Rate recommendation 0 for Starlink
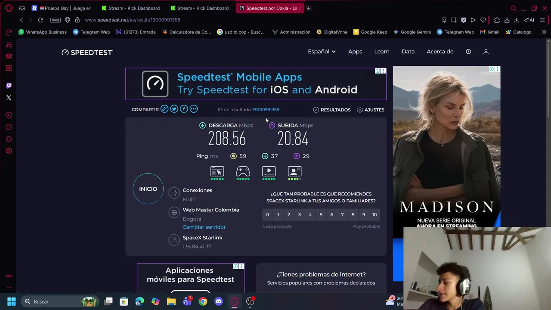 [267, 214]
